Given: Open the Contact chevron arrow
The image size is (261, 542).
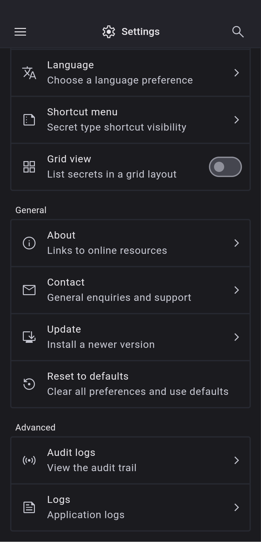Looking at the screenshot, I should 237,290.
